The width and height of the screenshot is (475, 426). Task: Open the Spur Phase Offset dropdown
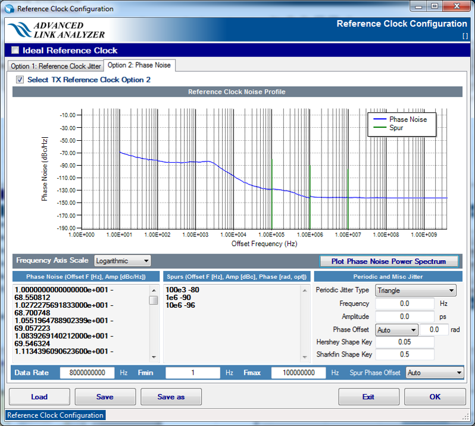tap(434, 373)
